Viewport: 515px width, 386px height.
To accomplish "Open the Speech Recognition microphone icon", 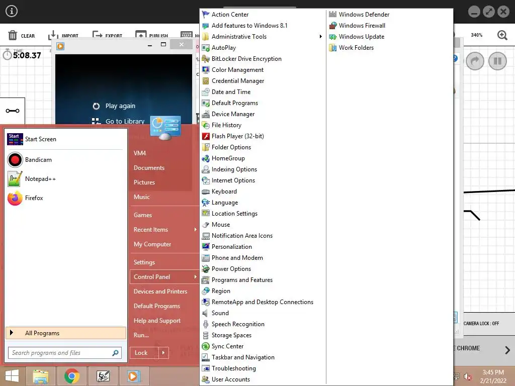I will [206, 324].
